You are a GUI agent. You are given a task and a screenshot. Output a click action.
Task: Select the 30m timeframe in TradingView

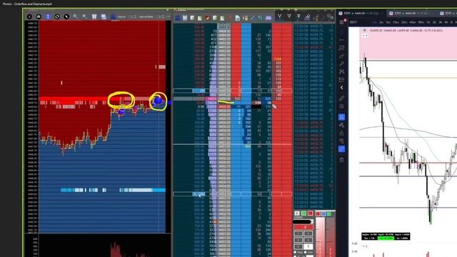404,22
